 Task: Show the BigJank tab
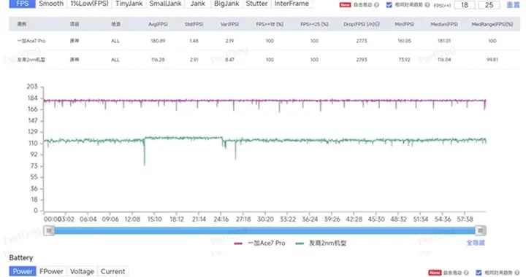coord(226,4)
